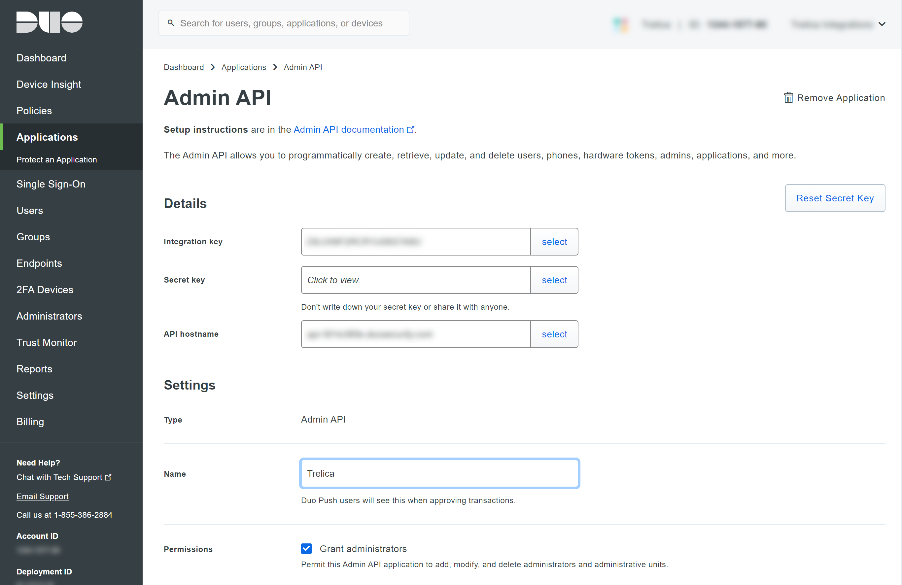
Task: Click the Email Support link
Action: (43, 496)
